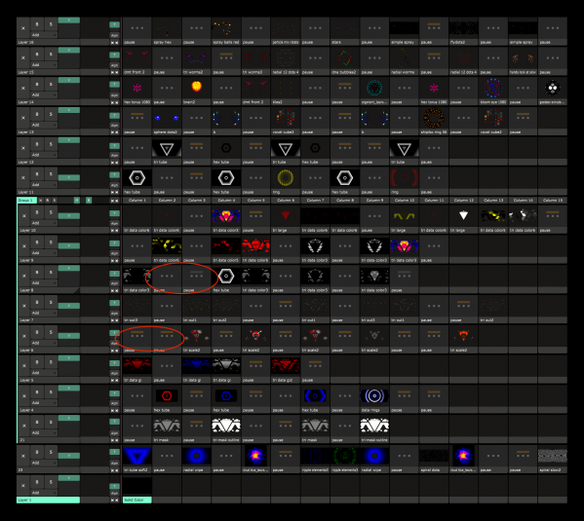The width and height of the screenshot is (584, 521).
Task: Clear Layer 5 with its X button
Action: [24, 366]
